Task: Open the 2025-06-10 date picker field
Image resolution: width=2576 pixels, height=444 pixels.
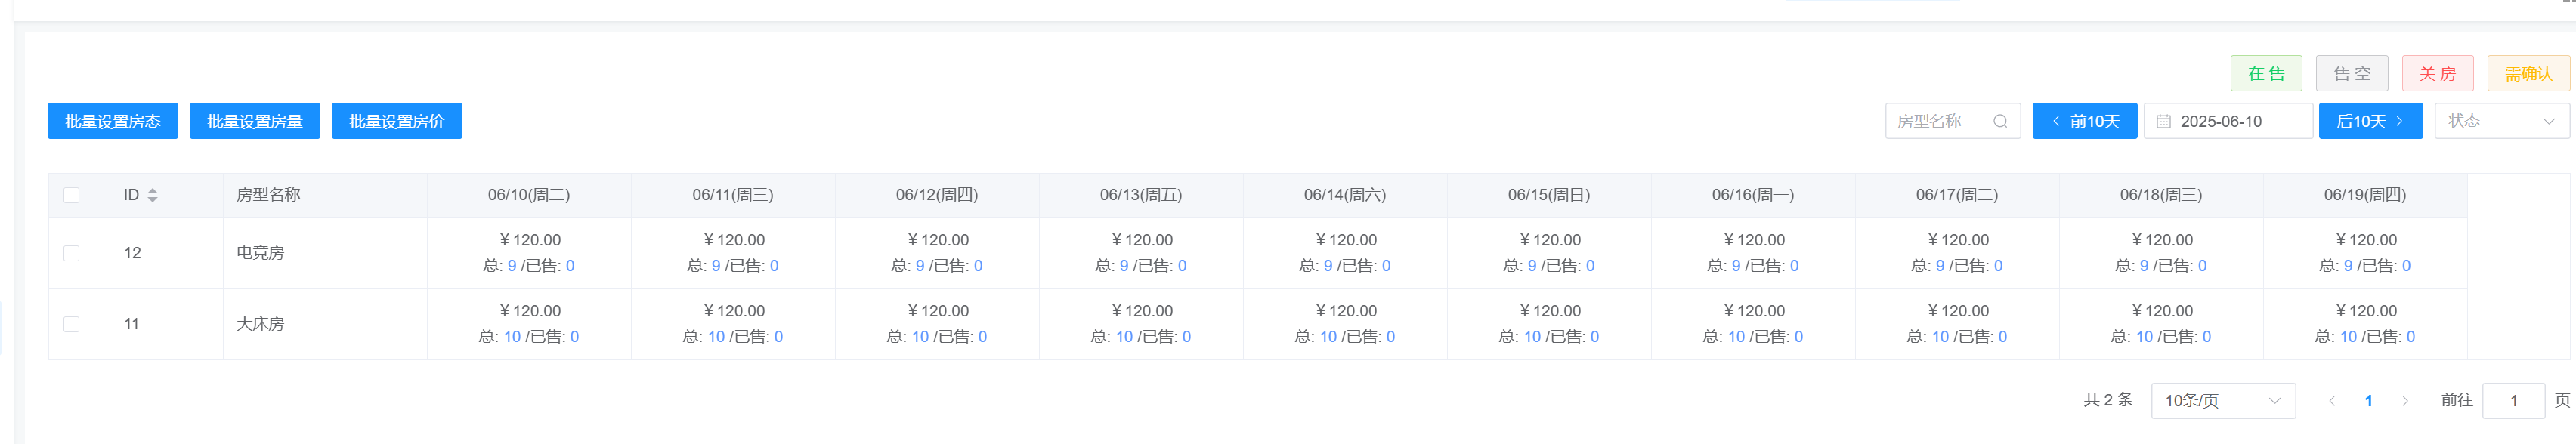Action: (2235, 121)
